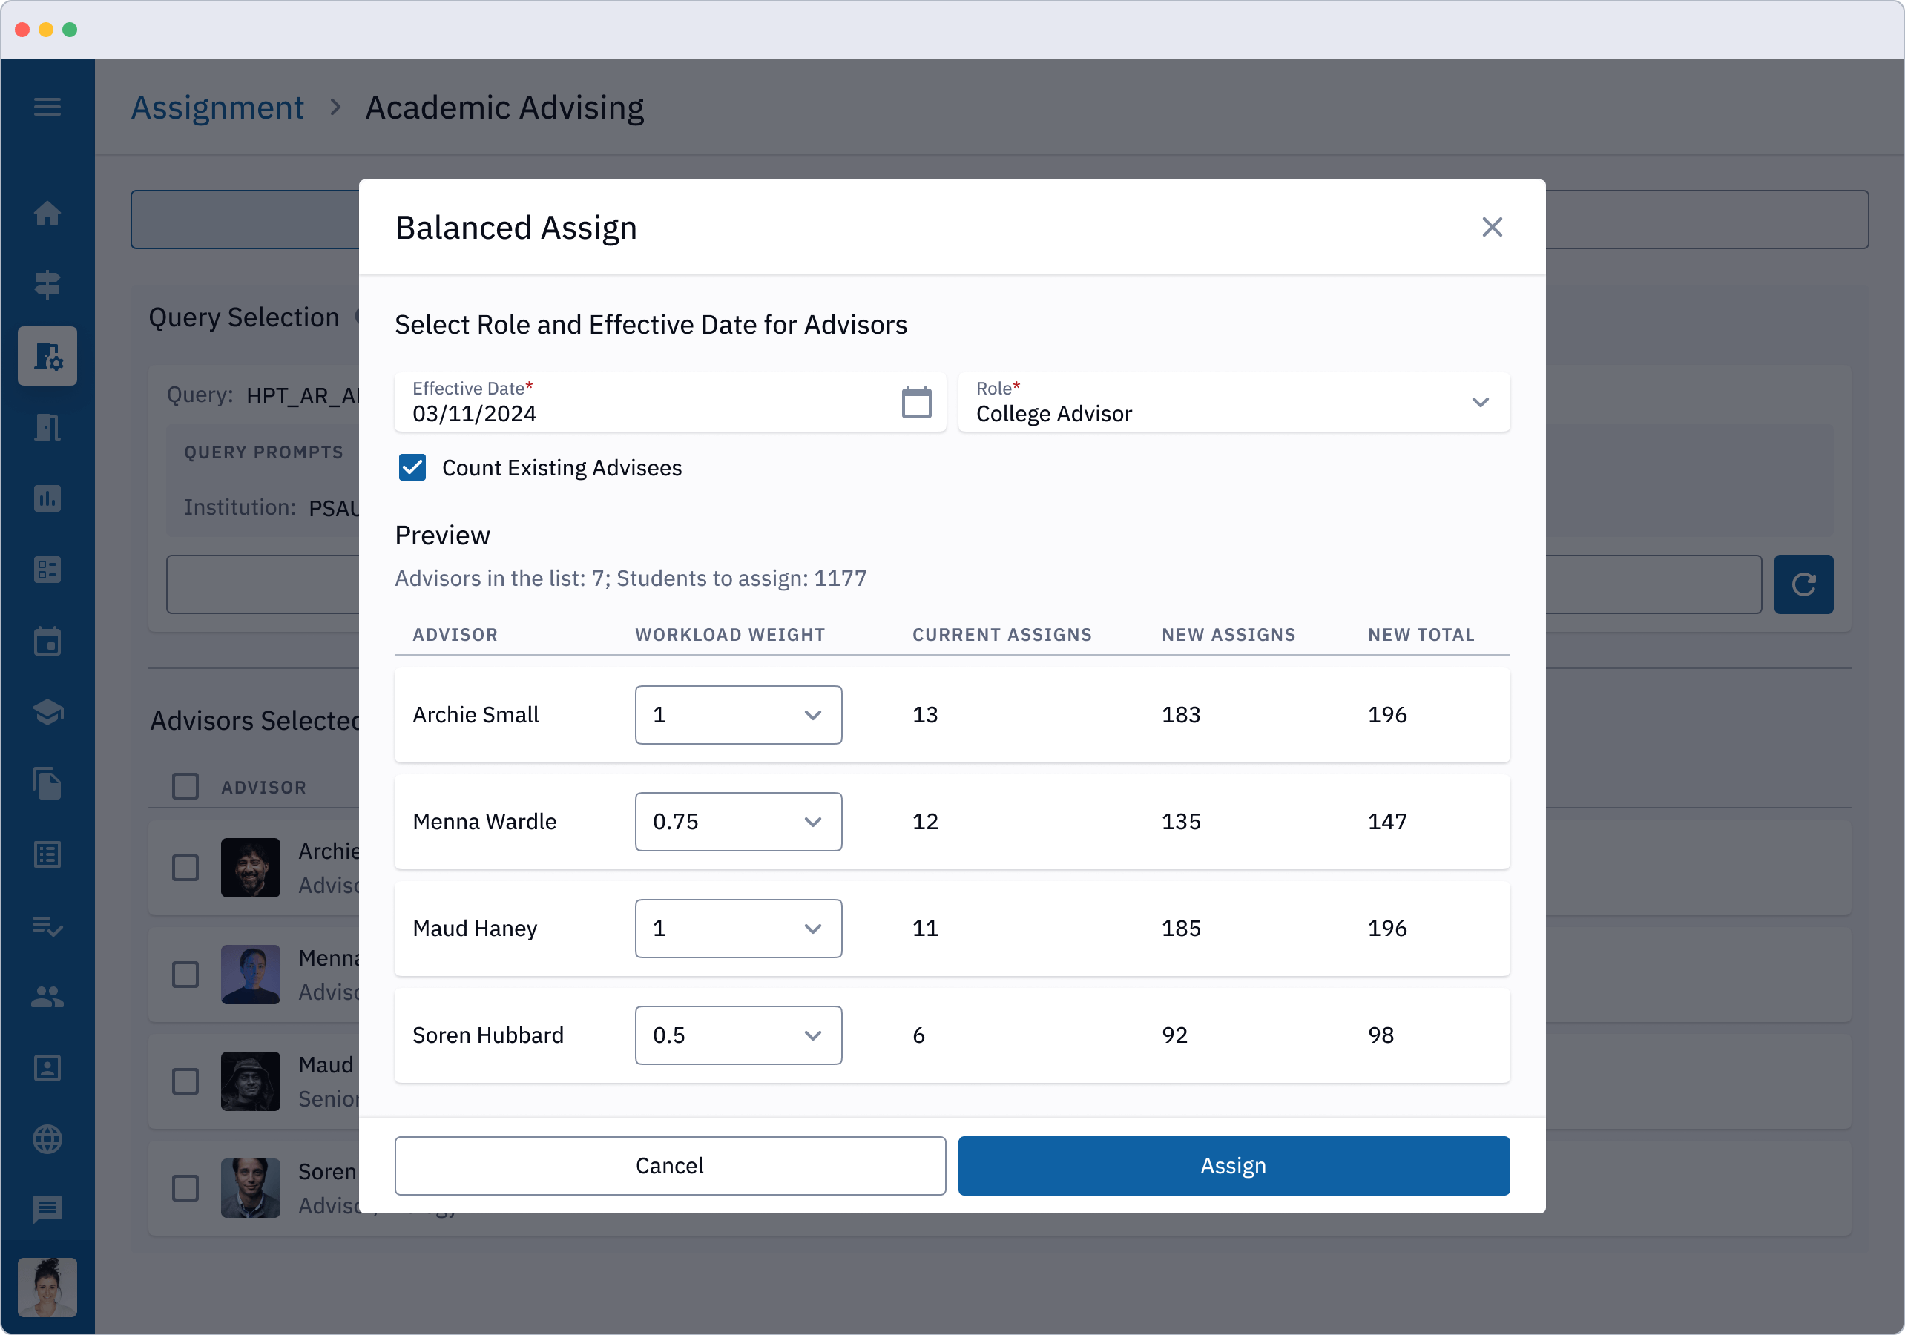
Task: Check the Maud row checkbox in background list
Action: pos(185,1081)
